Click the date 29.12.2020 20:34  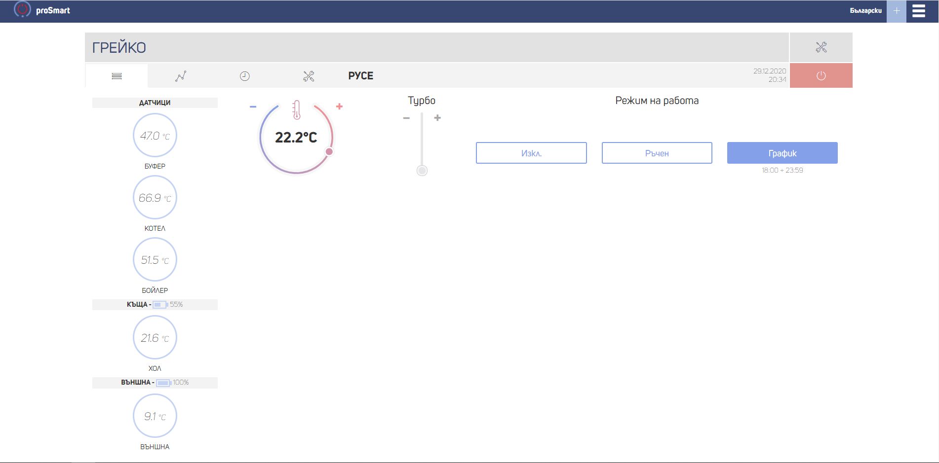click(770, 75)
